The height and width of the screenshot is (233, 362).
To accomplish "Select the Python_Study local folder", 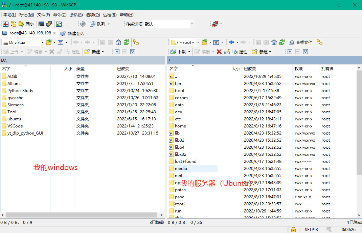I will point(20,91).
